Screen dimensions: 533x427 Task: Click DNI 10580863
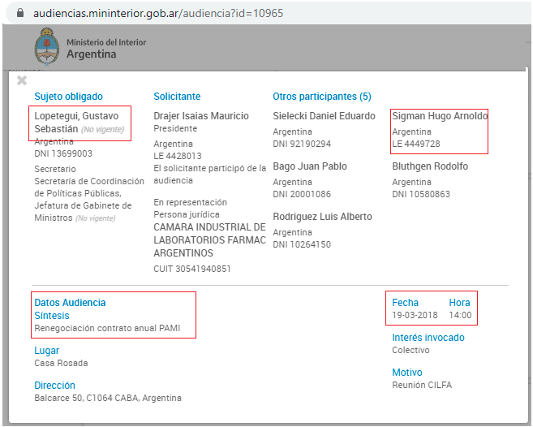click(x=421, y=194)
